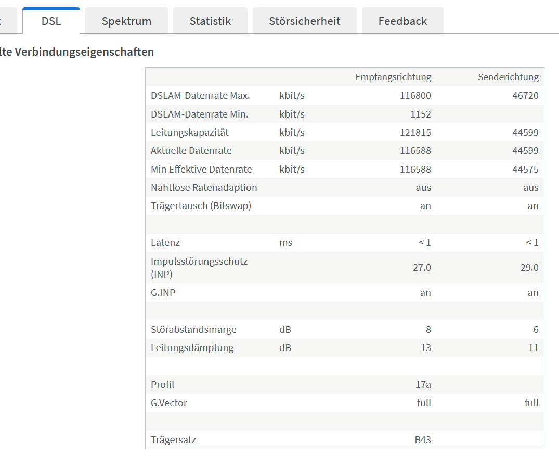Image resolution: width=559 pixels, height=466 pixels.
Task: Open the Störsicherheit tab
Action: (x=304, y=21)
